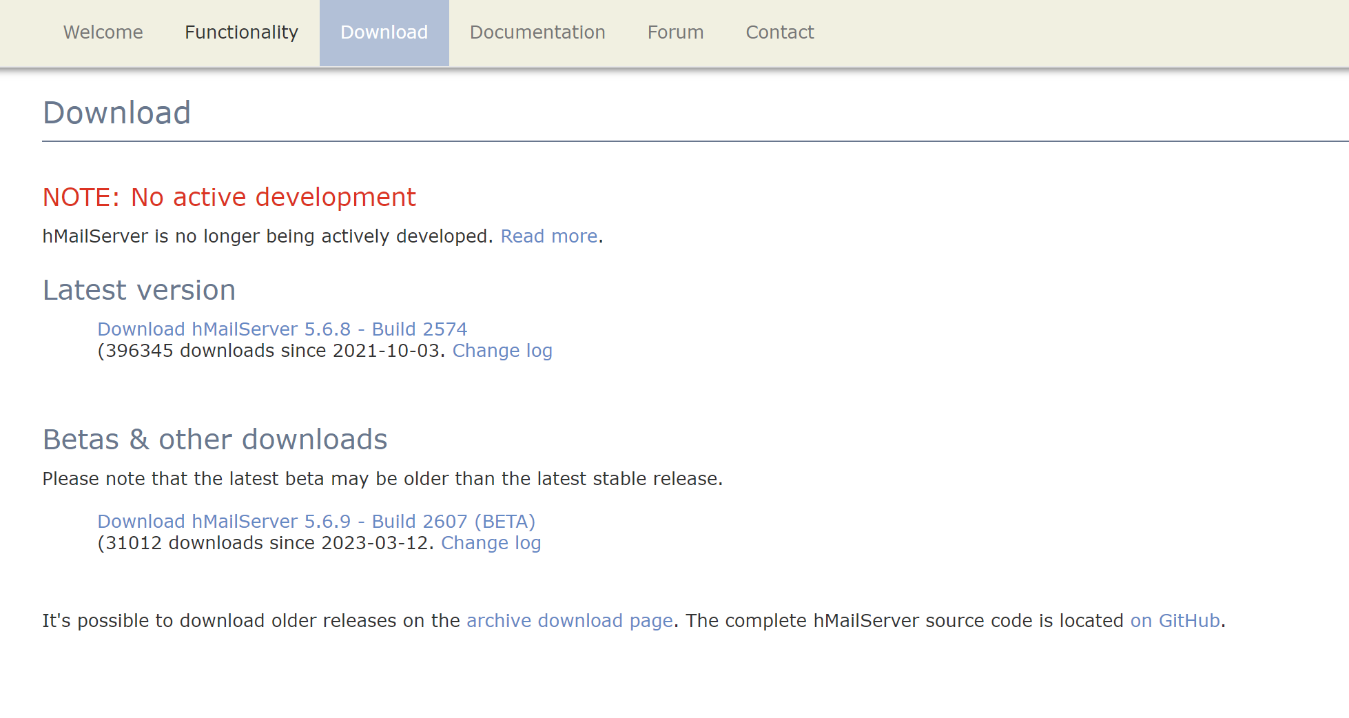
Task: Open the Functionality navigation tab
Action: tap(241, 32)
